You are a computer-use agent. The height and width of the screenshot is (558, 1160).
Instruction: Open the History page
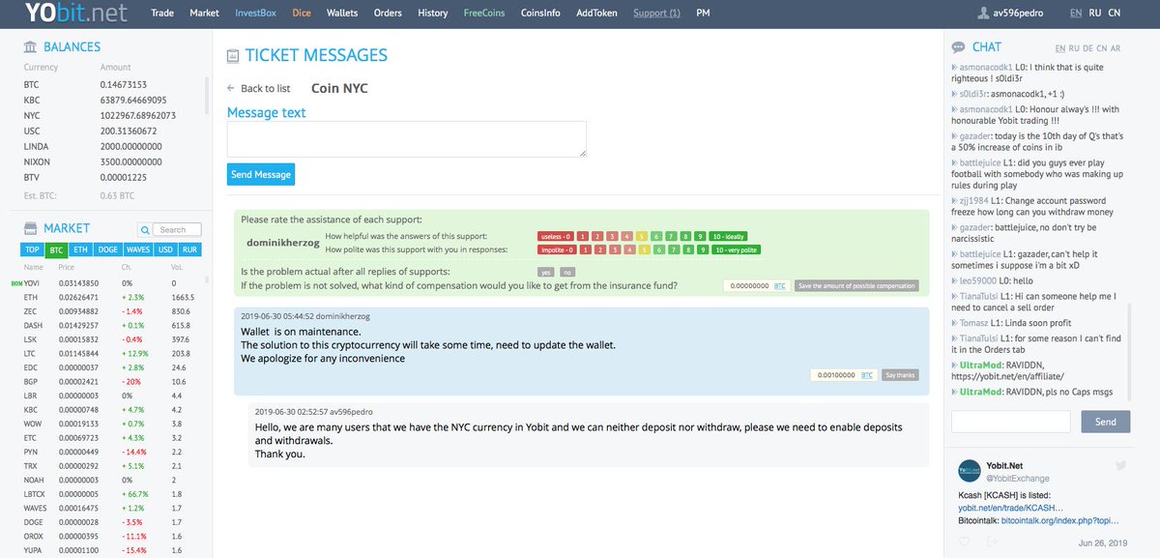tap(432, 14)
